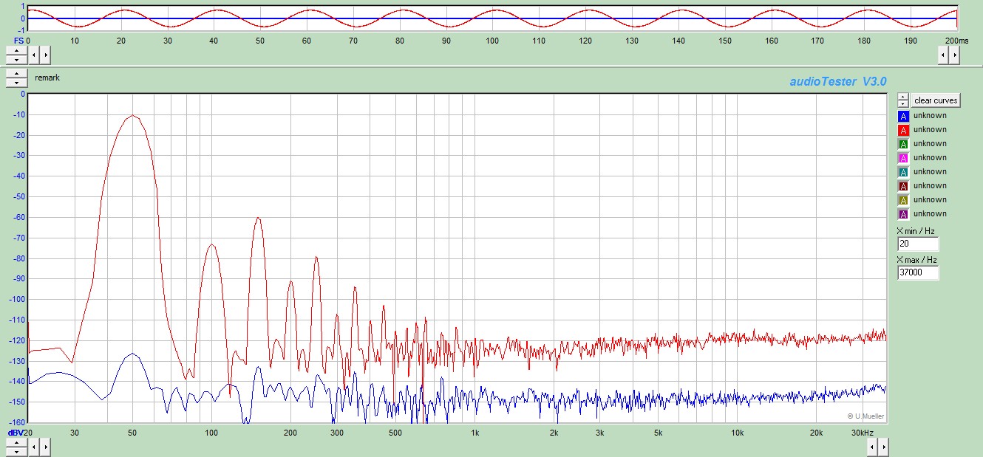Click the blue curve A button

click(903, 116)
